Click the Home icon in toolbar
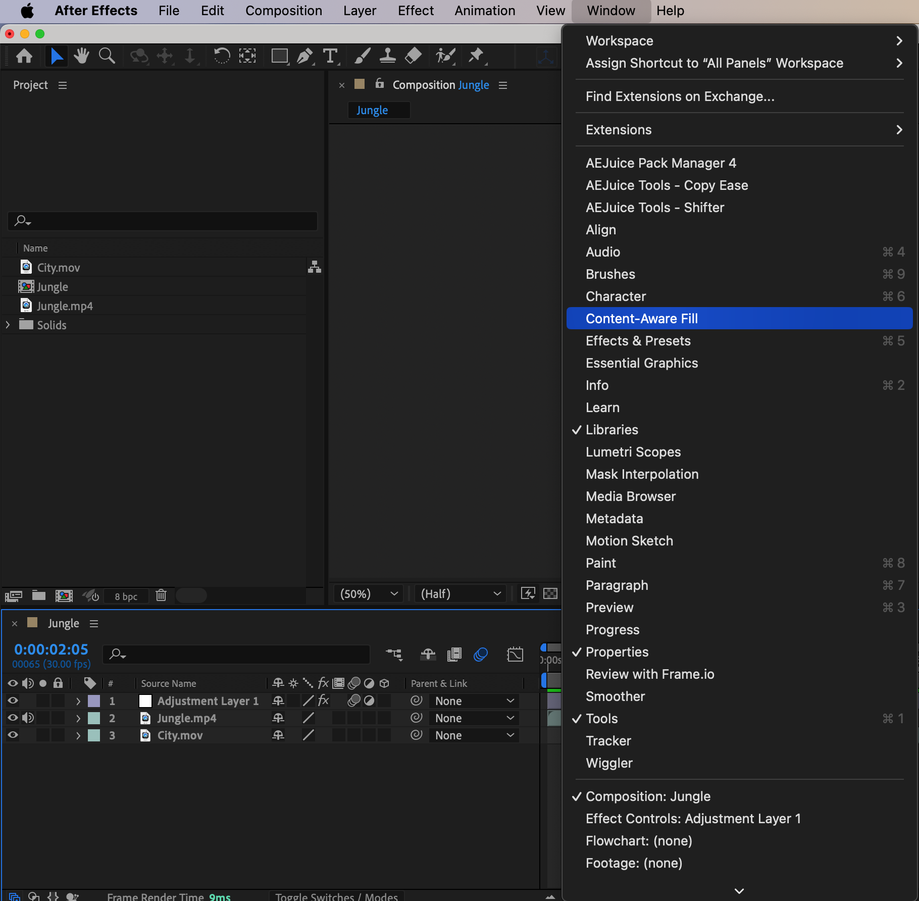The height and width of the screenshot is (901, 919). (24, 56)
